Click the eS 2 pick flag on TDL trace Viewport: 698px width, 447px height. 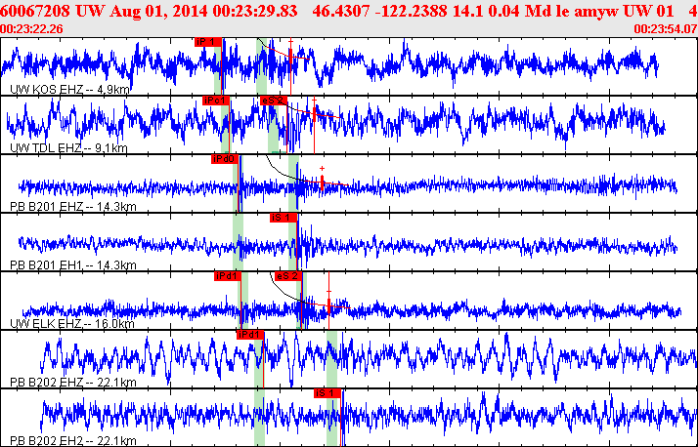pyautogui.click(x=274, y=101)
